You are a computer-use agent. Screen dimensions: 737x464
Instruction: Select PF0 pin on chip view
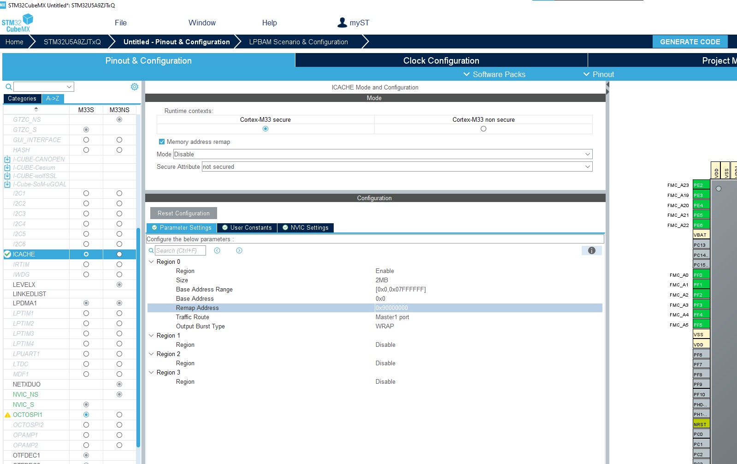701,275
